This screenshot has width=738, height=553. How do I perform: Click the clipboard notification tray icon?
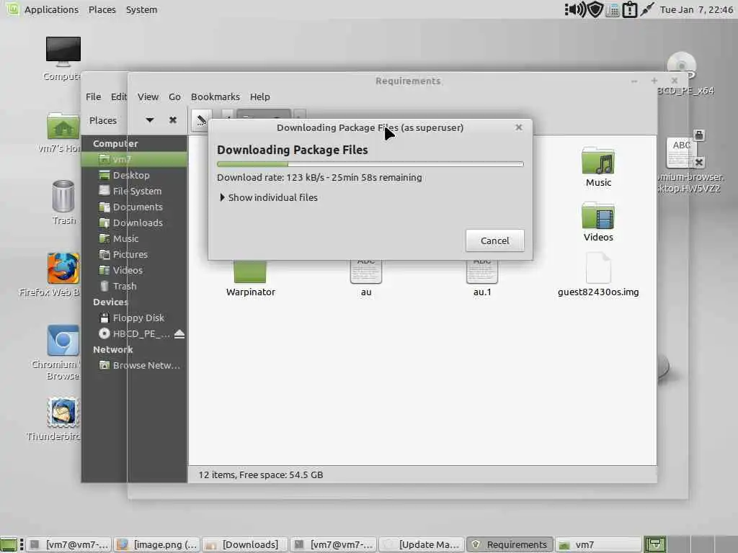630,9
